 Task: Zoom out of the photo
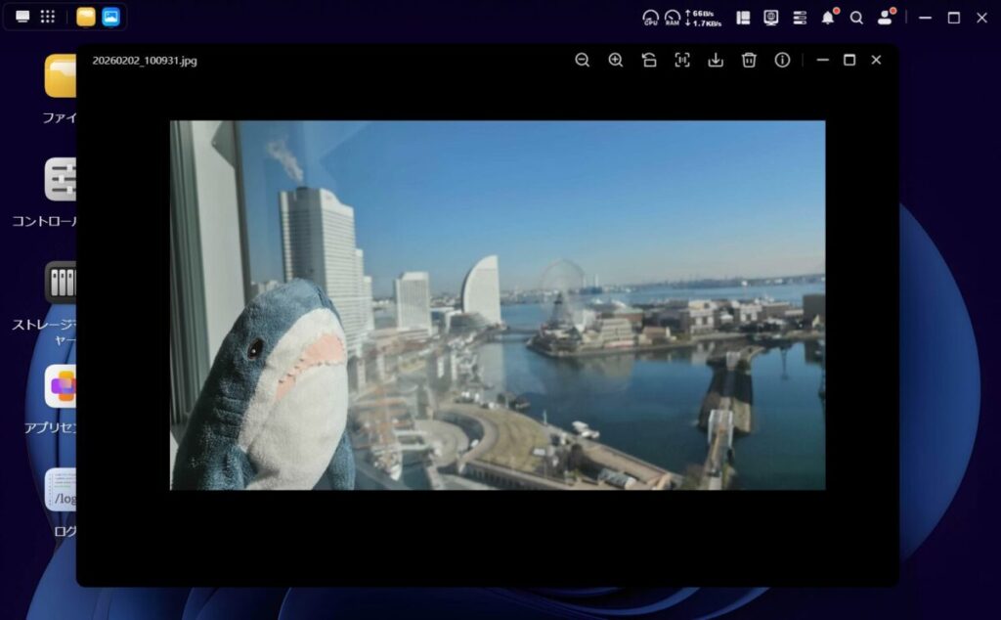click(582, 60)
